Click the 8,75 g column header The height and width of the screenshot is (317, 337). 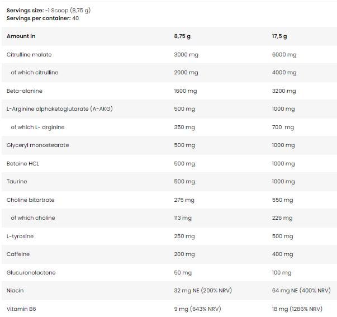[x=183, y=36]
